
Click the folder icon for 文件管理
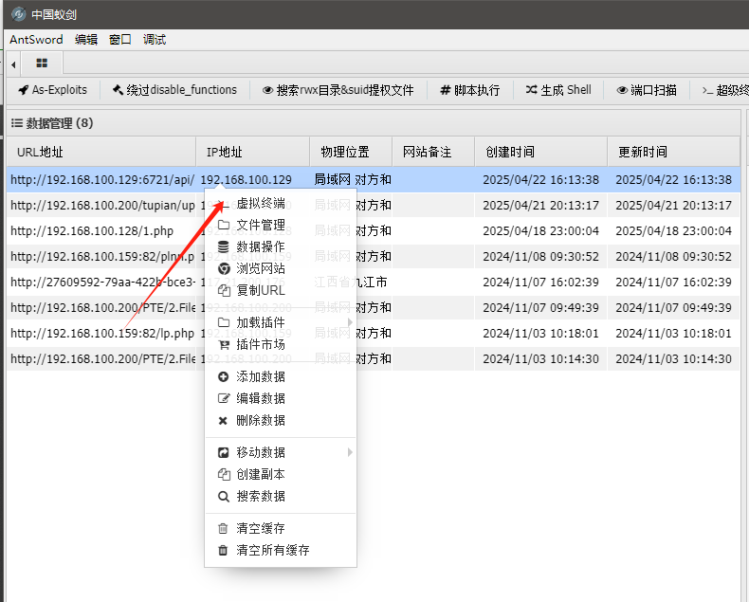pyautogui.click(x=223, y=225)
